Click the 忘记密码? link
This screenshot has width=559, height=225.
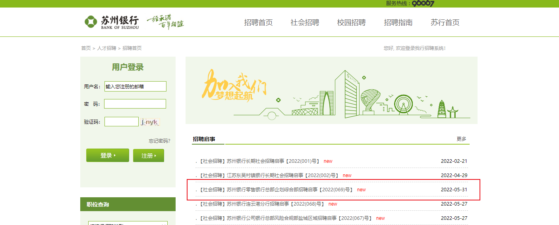pyautogui.click(x=160, y=141)
